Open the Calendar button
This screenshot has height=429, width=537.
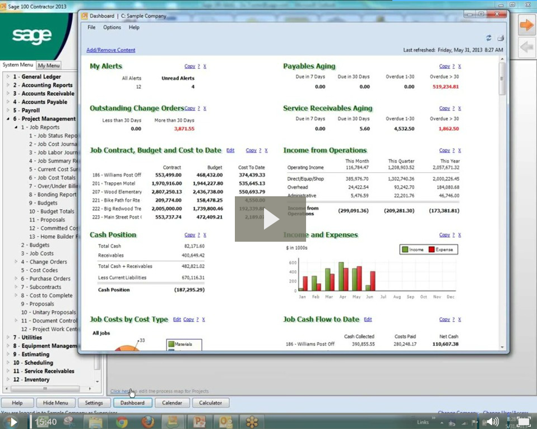point(172,403)
